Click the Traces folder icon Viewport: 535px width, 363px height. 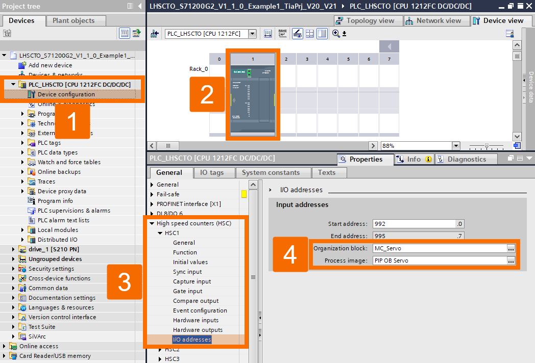(31, 181)
